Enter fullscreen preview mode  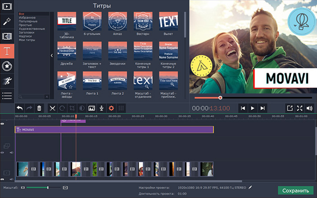click(300, 108)
